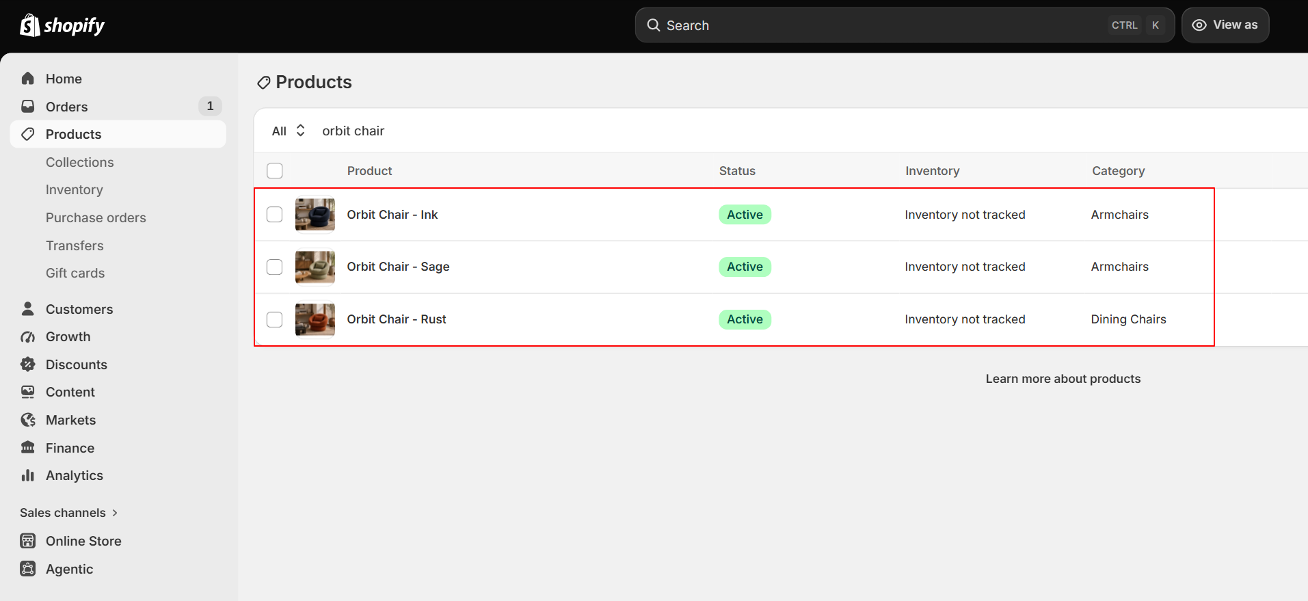This screenshot has width=1308, height=601.
Task: Open the Orbit Chair - Rust product
Action: point(397,319)
